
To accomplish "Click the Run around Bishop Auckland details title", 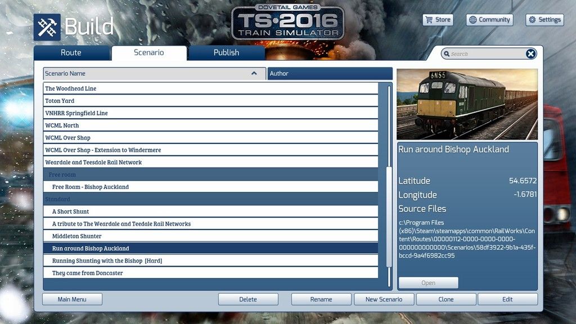I will [454, 150].
